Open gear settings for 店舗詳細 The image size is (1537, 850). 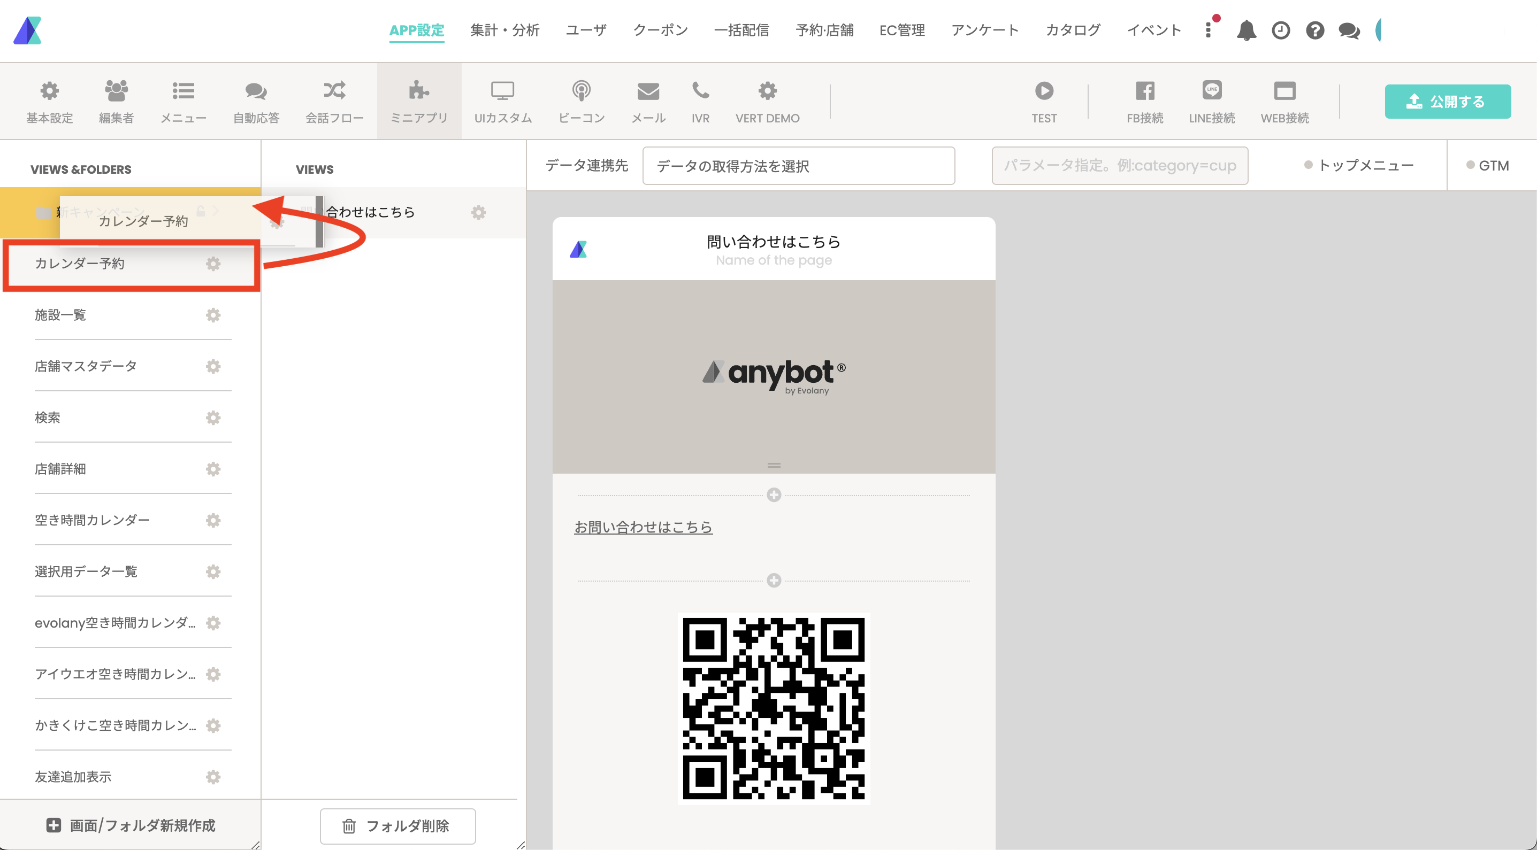pos(213,468)
